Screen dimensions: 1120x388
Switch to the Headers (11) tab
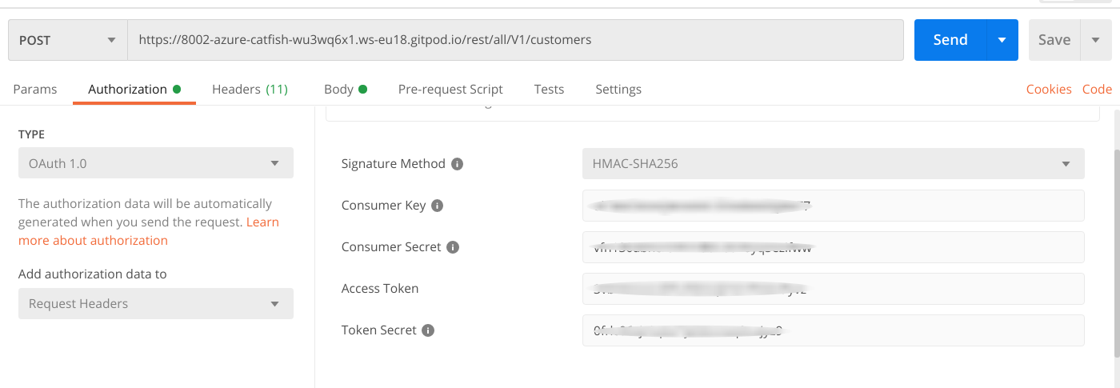[250, 90]
